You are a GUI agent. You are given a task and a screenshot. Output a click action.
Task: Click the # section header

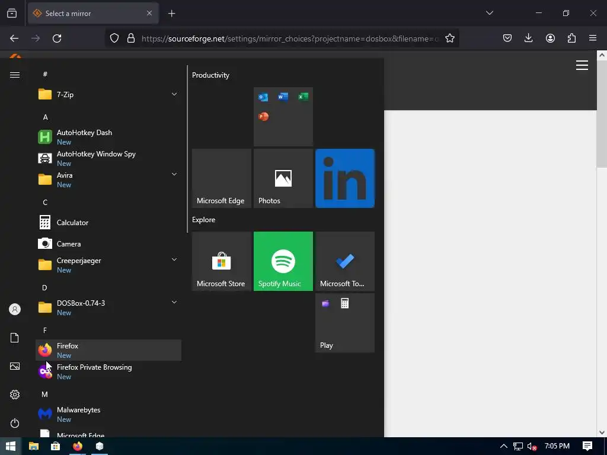click(x=45, y=74)
